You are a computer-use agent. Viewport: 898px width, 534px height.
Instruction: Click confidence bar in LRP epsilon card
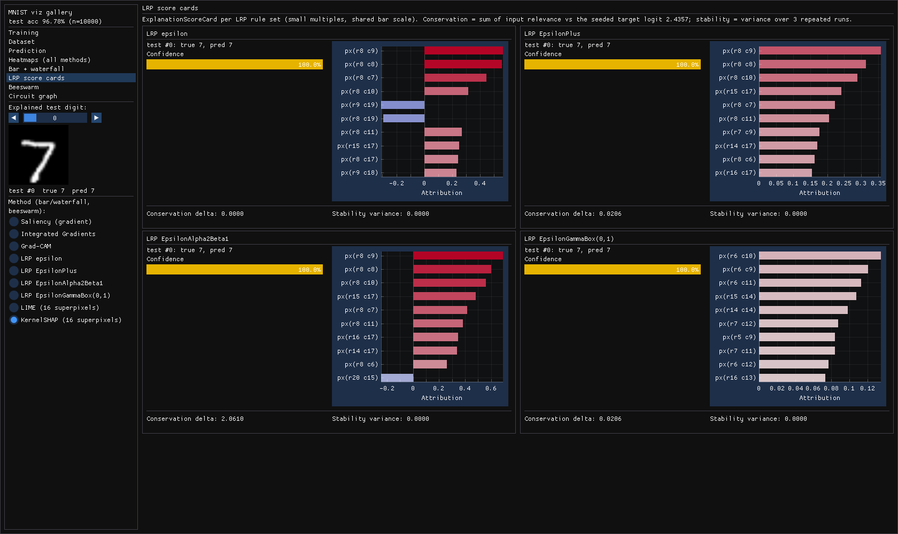235,65
